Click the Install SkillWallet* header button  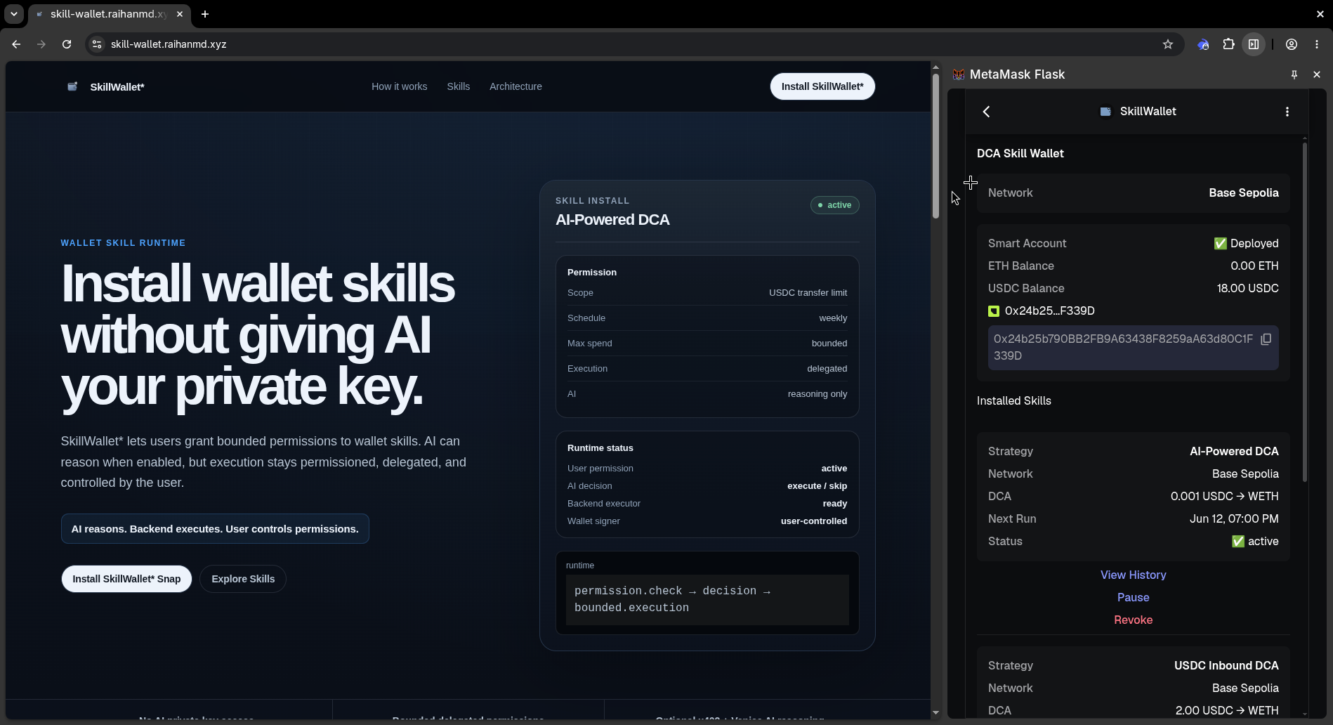coord(822,86)
